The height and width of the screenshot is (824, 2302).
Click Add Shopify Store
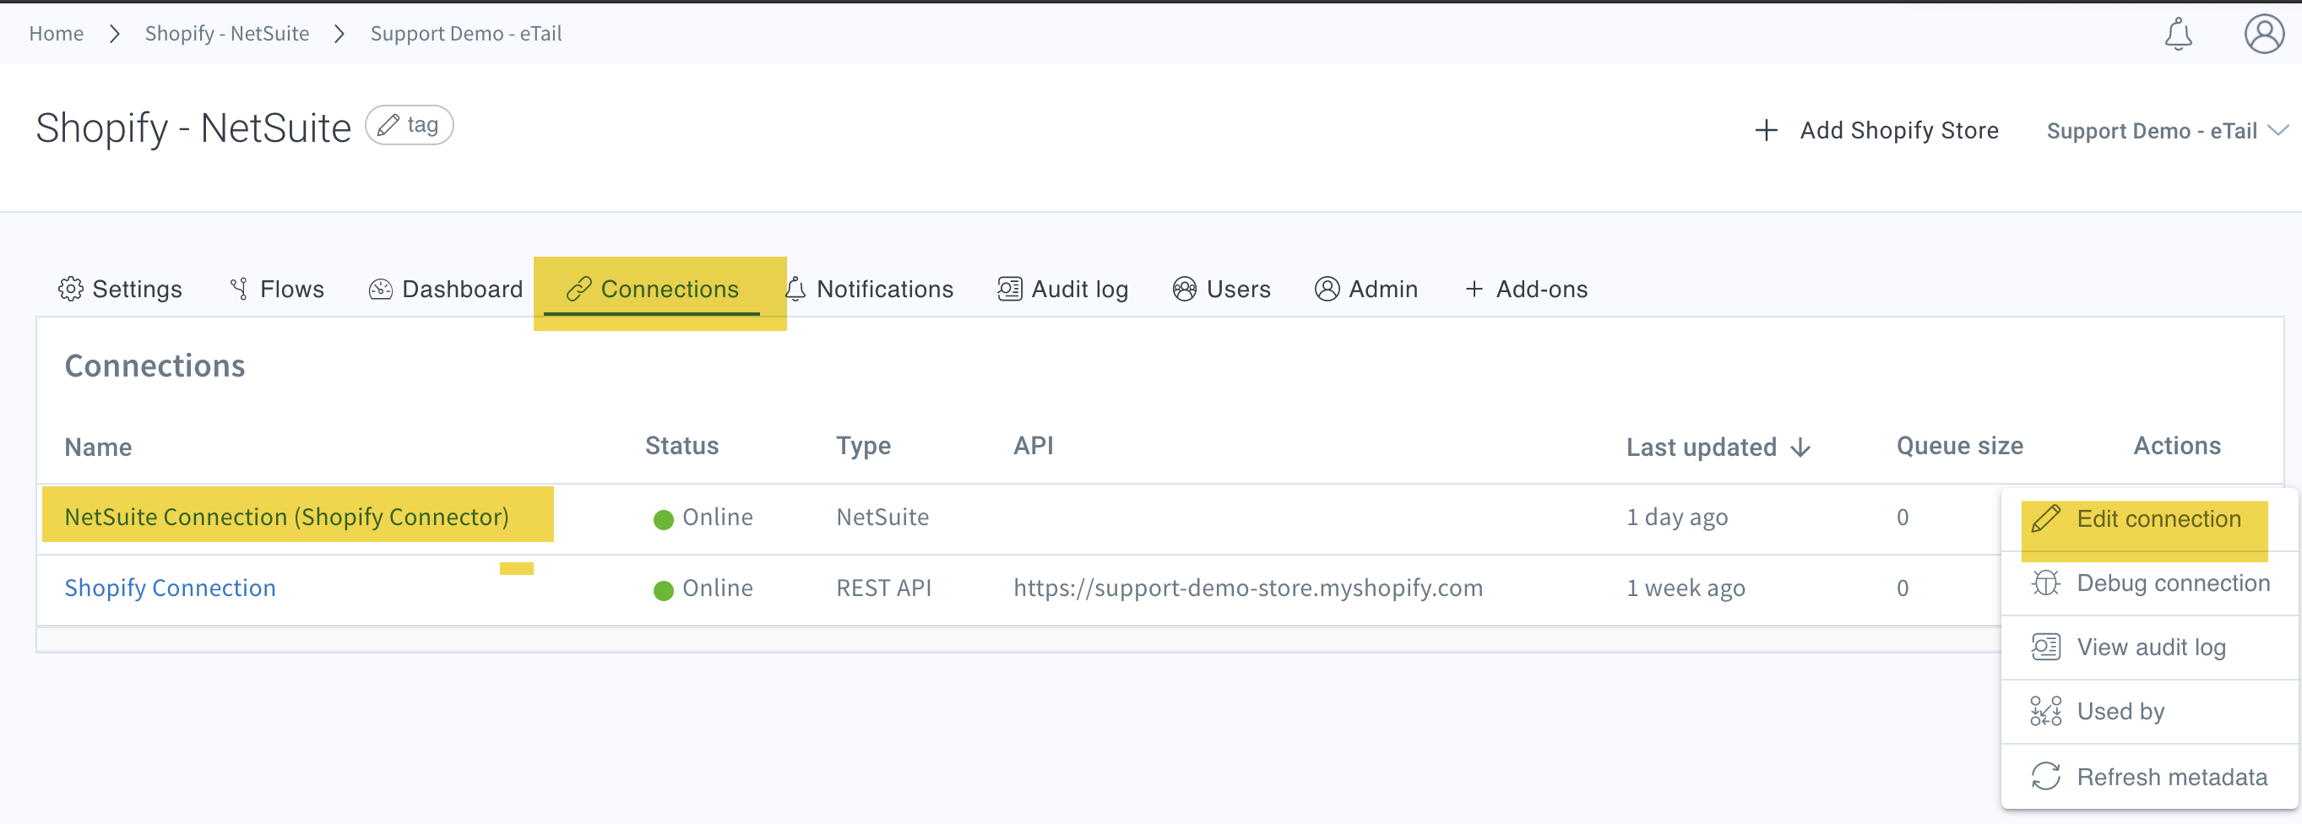[1898, 131]
